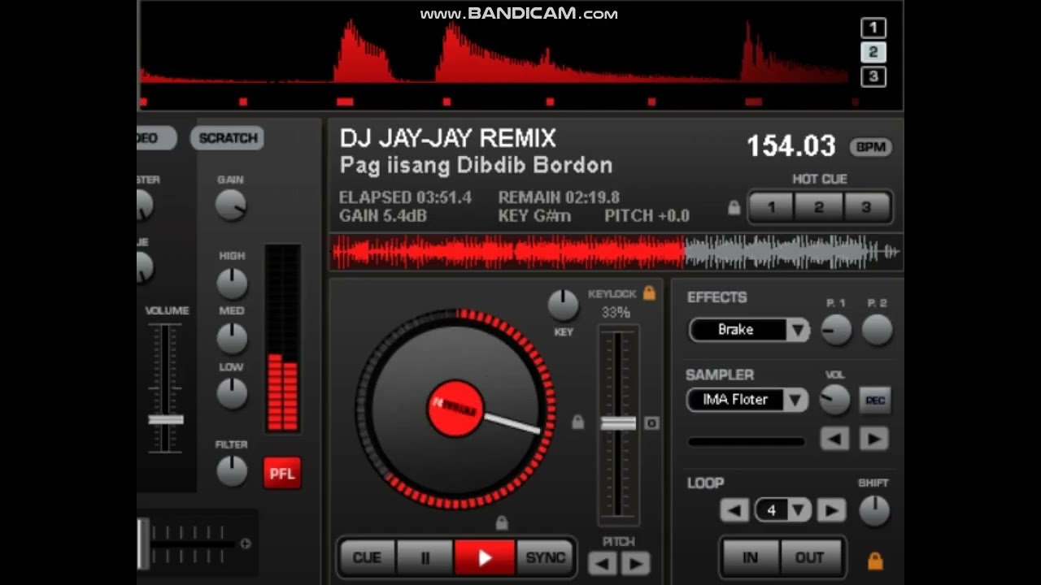Click the sampler VOL knob
The image size is (1041, 585).
[x=834, y=399]
